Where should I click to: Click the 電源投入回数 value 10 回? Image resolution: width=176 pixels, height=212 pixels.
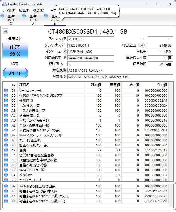tap(161, 58)
